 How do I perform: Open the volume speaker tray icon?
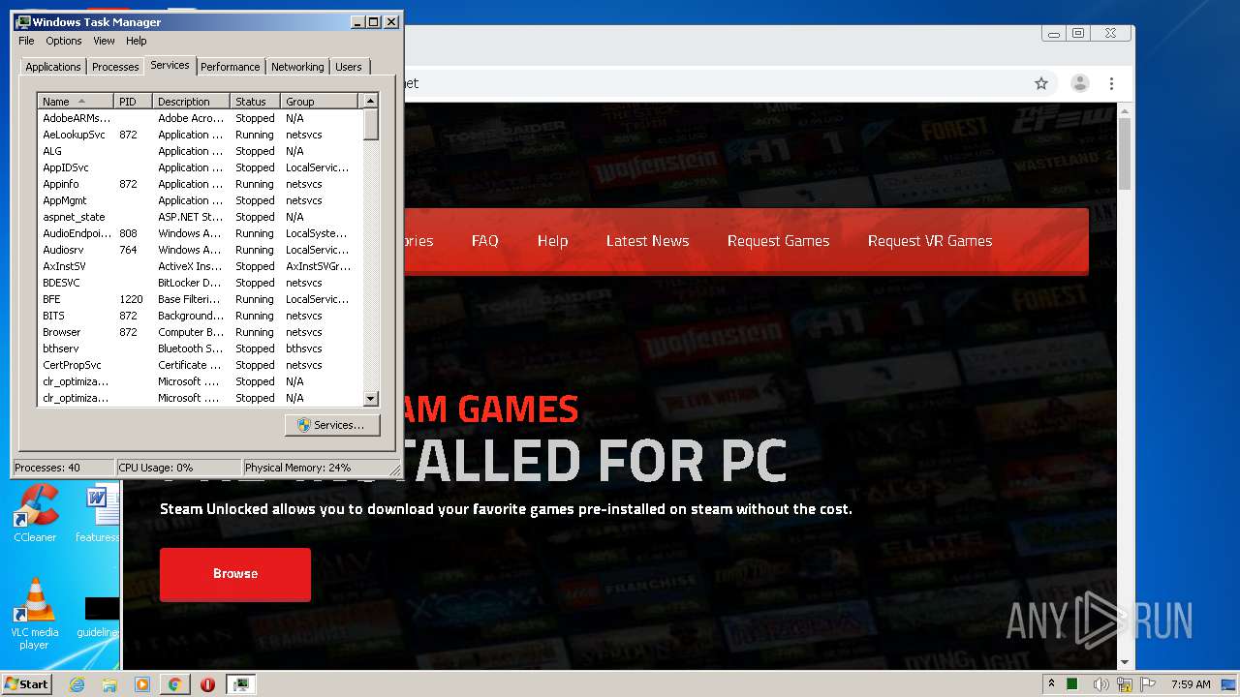(x=1100, y=684)
